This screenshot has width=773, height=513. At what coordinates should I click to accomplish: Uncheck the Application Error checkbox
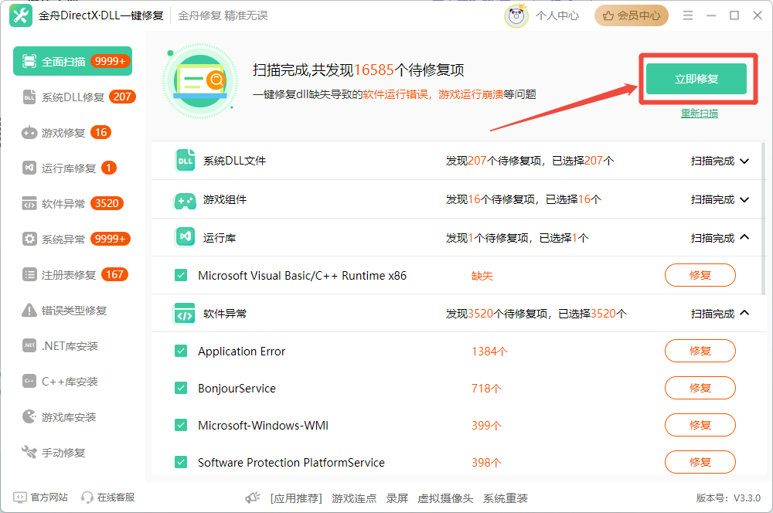[181, 351]
